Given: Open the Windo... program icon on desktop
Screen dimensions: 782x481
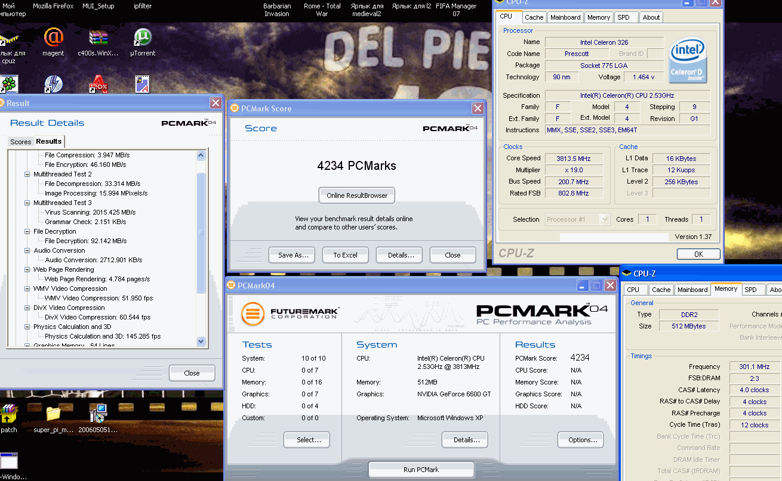Looking at the screenshot, I should pyautogui.click(x=9, y=461).
